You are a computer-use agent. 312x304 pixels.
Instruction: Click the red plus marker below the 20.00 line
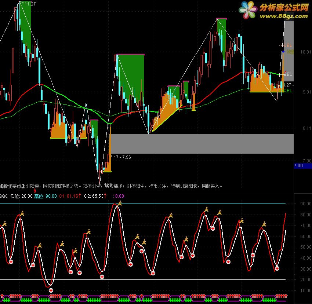51,290
